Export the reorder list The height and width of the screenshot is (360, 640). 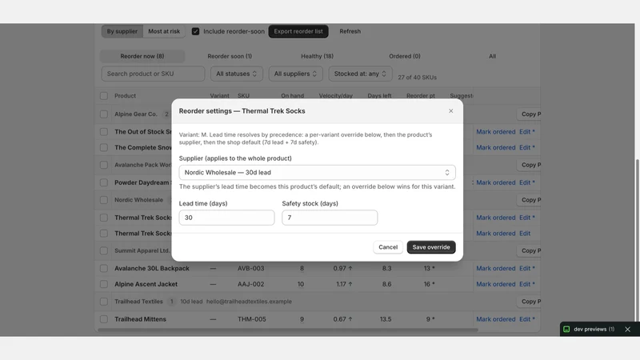click(x=298, y=31)
